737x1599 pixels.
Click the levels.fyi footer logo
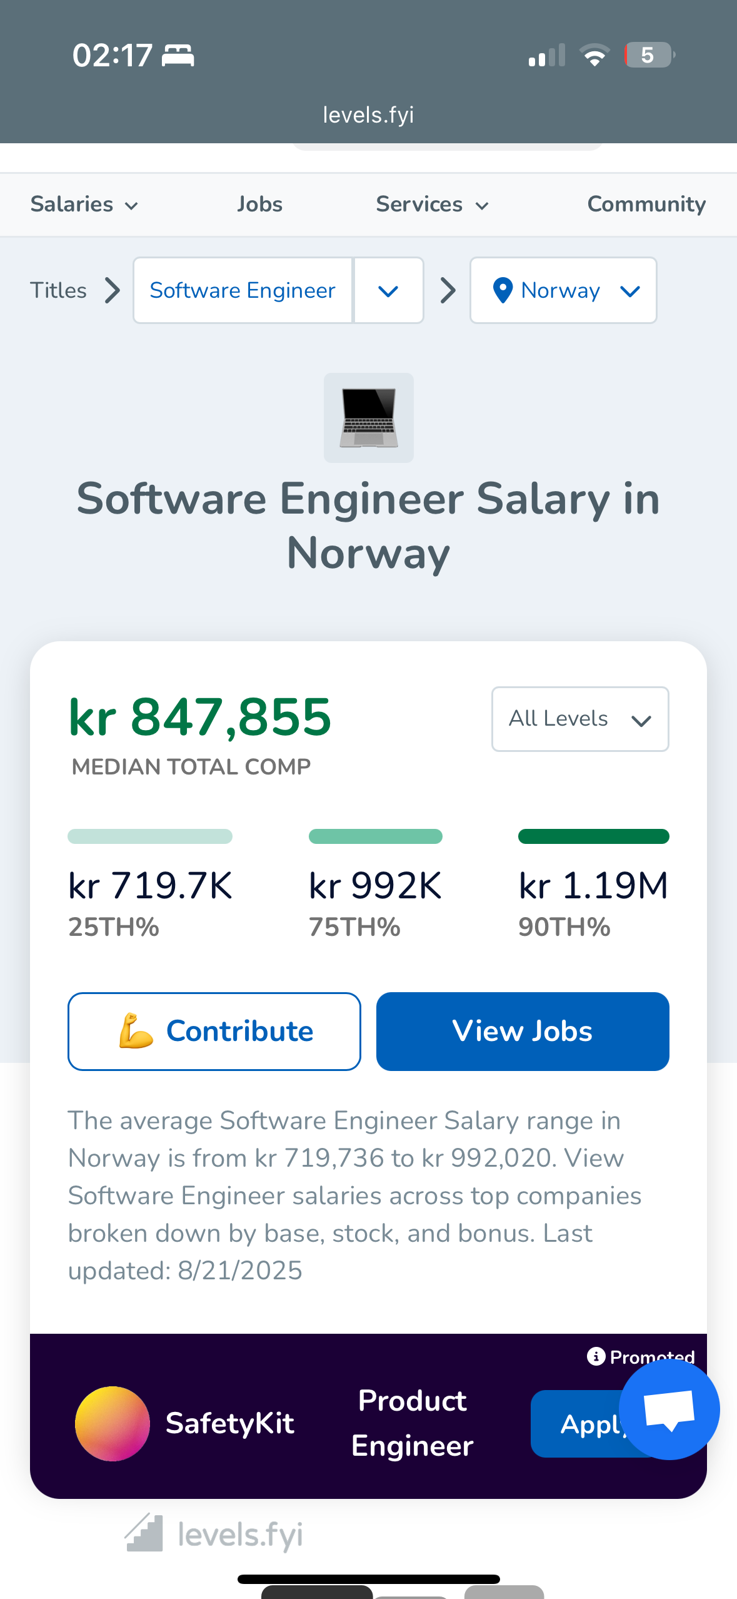click(x=214, y=1534)
